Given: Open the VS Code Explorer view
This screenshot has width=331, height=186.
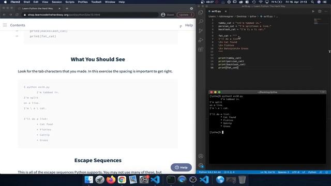Looking at the screenshot, I should point(201,12).
